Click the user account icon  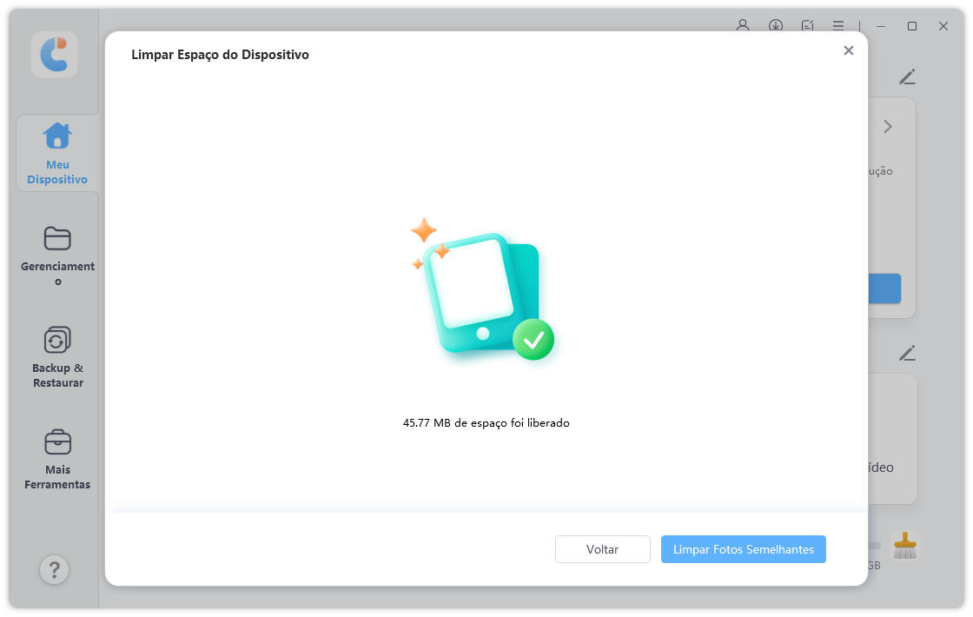pos(743,25)
